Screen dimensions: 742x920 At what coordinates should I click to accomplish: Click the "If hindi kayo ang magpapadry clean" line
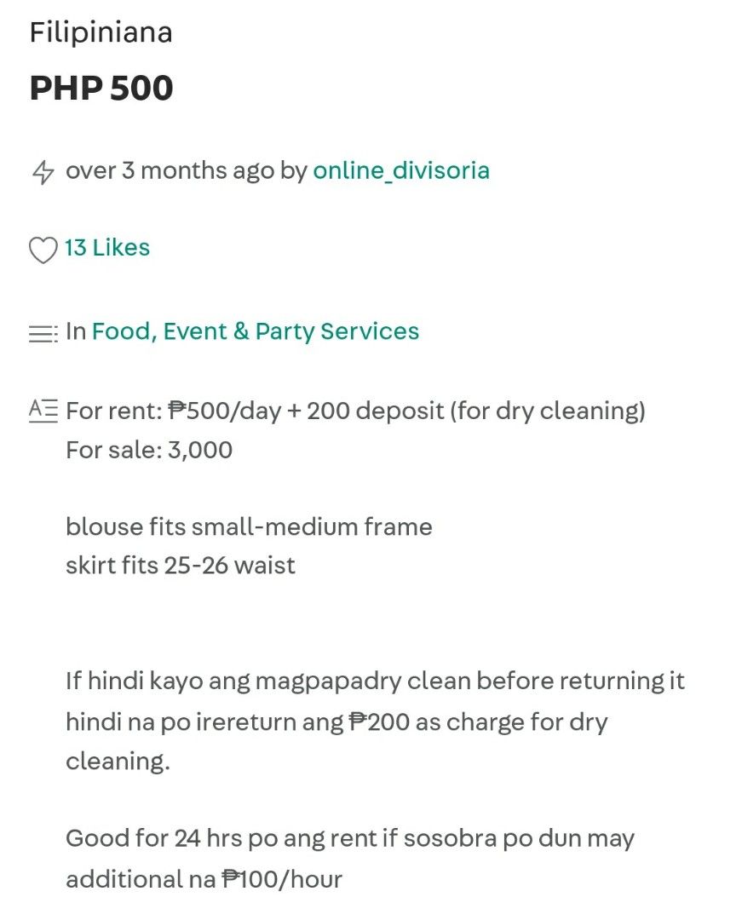(375, 681)
